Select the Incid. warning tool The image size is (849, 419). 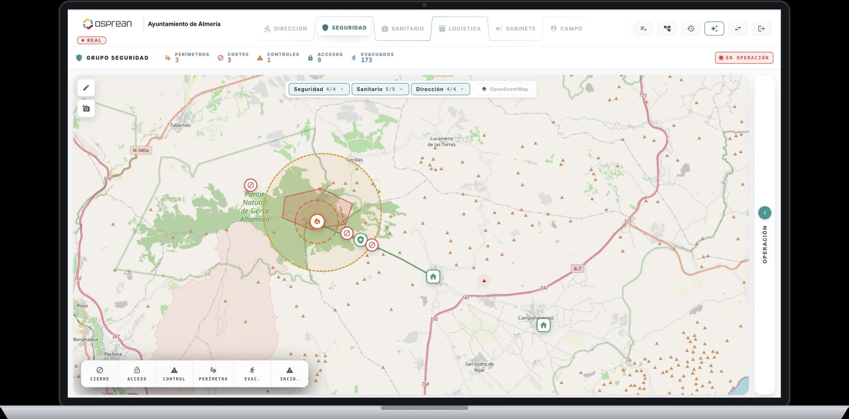pyautogui.click(x=290, y=374)
